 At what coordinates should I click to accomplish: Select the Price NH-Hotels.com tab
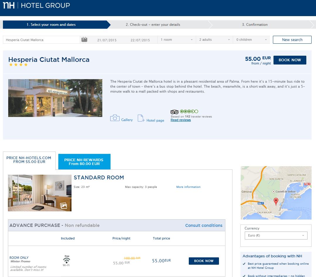(29, 160)
